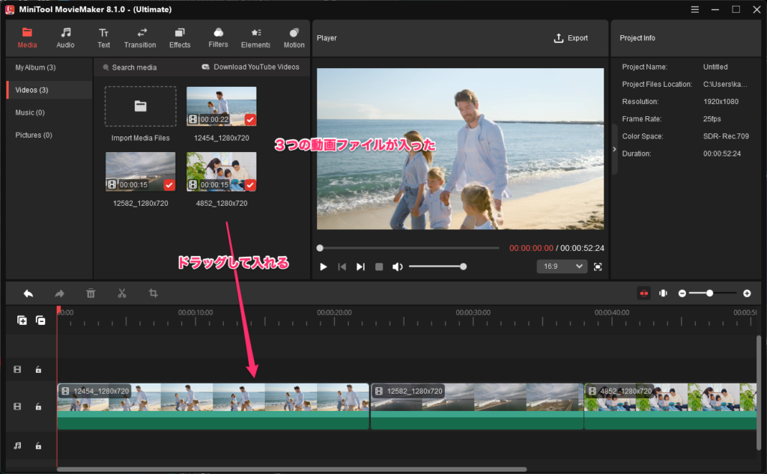
Task: Click the Split scissors icon
Action: point(122,294)
